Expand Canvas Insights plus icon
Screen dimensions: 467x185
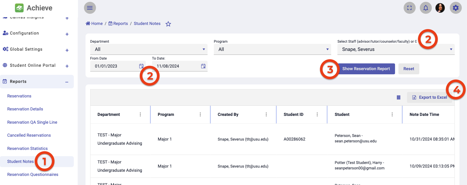pyautogui.click(x=67, y=18)
